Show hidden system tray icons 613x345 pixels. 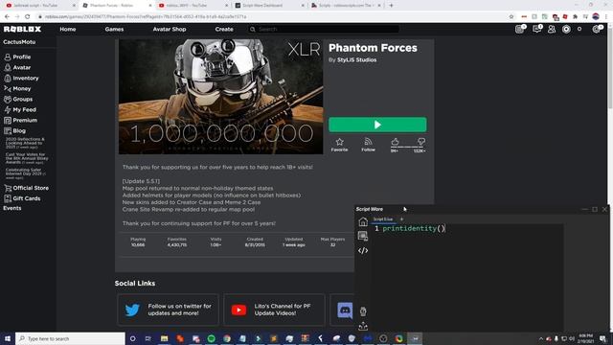pos(541,338)
